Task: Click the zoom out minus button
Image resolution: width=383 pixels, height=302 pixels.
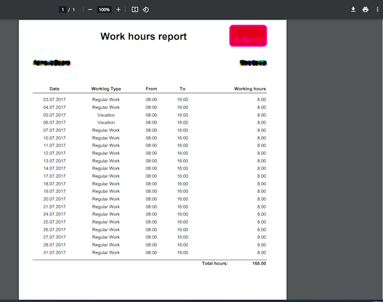Action: click(x=90, y=10)
